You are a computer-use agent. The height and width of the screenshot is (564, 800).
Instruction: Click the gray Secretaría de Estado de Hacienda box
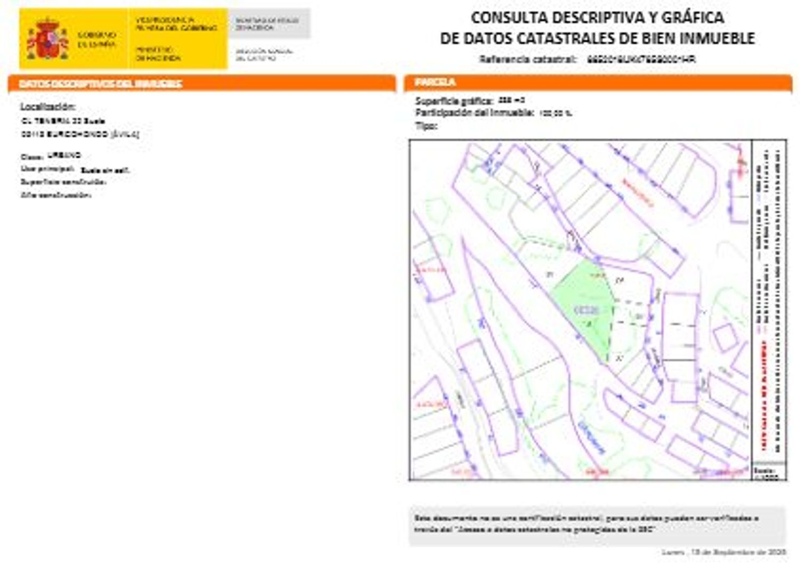click(x=269, y=23)
